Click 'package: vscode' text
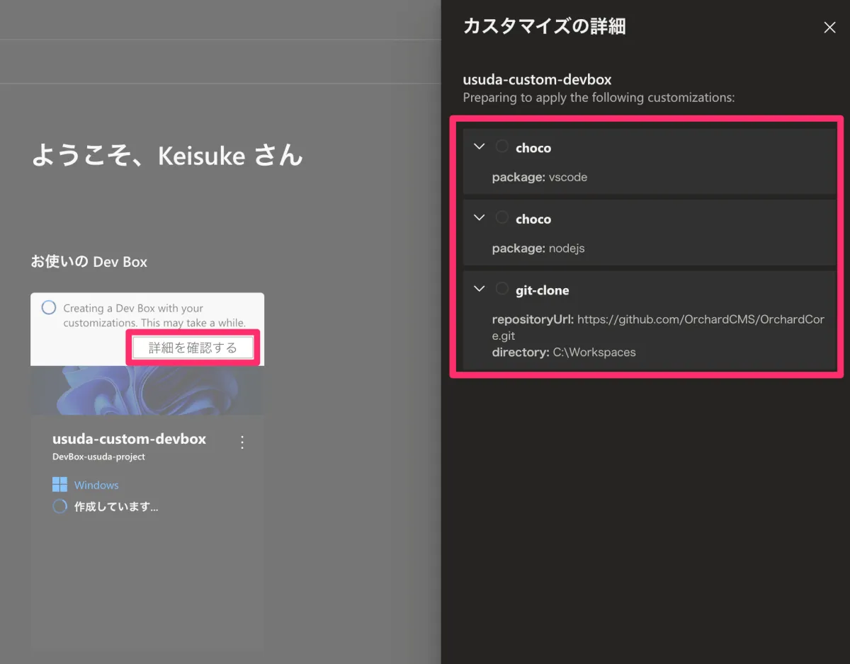Screen dimensions: 850x664 (x=540, y=177)
